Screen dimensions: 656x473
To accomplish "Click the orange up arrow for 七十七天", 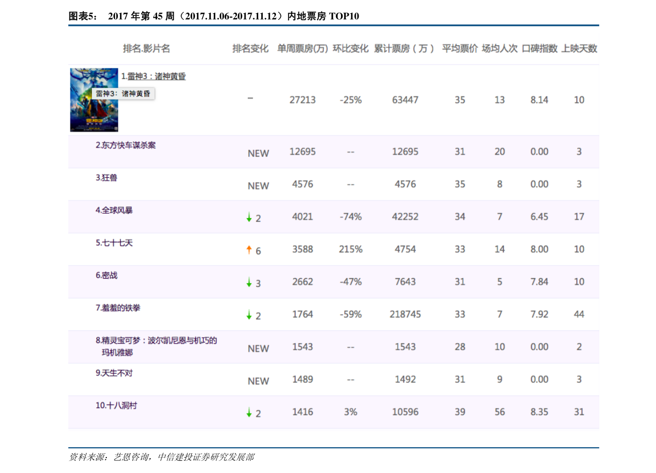I will pyautogui.click(x=249, y=250).
